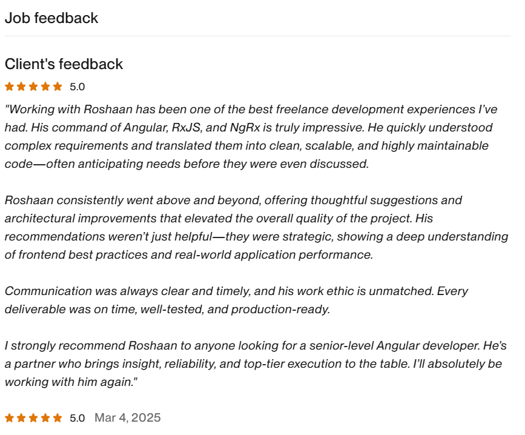Click the "Job feedback" heading

click(51, 18)
